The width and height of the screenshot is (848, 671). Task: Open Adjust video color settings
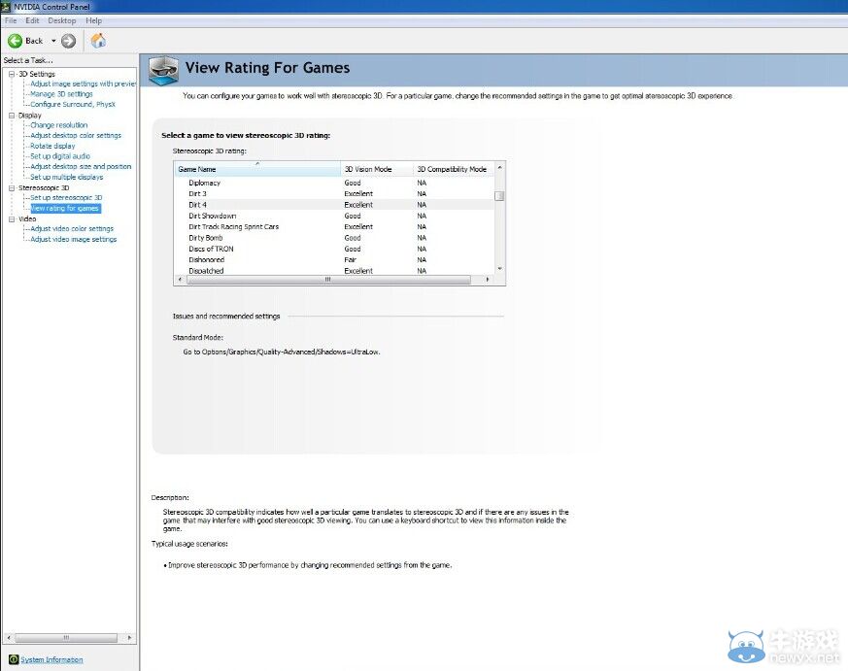[x=72, y=229]
